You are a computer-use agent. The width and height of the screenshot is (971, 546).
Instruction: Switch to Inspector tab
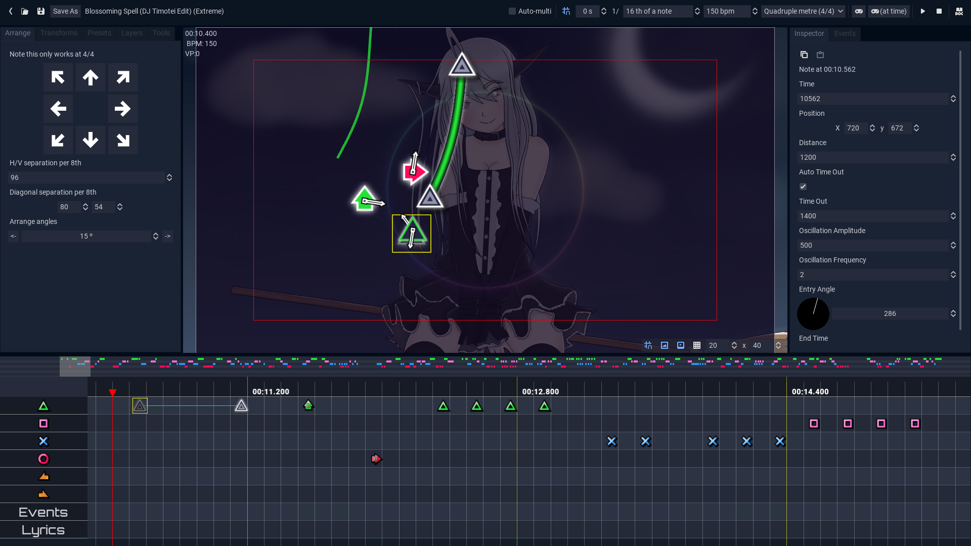809,33
